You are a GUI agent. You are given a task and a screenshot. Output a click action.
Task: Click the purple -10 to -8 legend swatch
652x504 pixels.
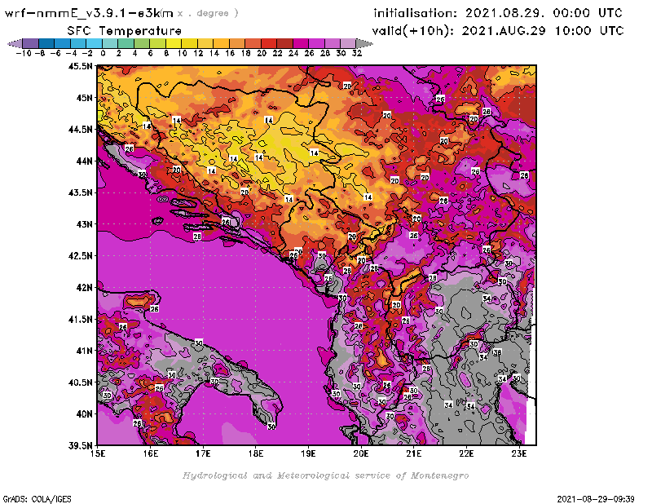[31, 43]
